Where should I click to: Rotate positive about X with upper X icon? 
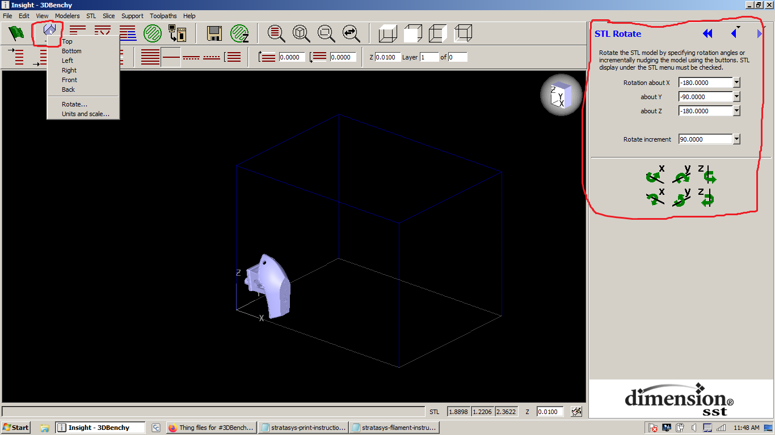click(x=655, y=176)
